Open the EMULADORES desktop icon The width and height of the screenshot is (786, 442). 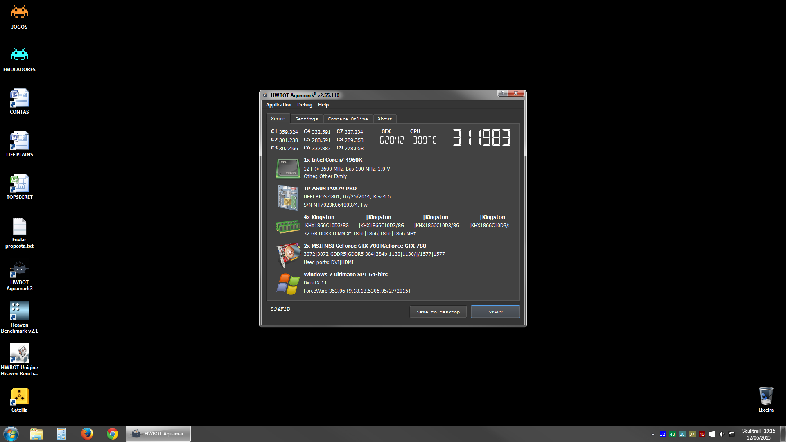click(19, 60)
